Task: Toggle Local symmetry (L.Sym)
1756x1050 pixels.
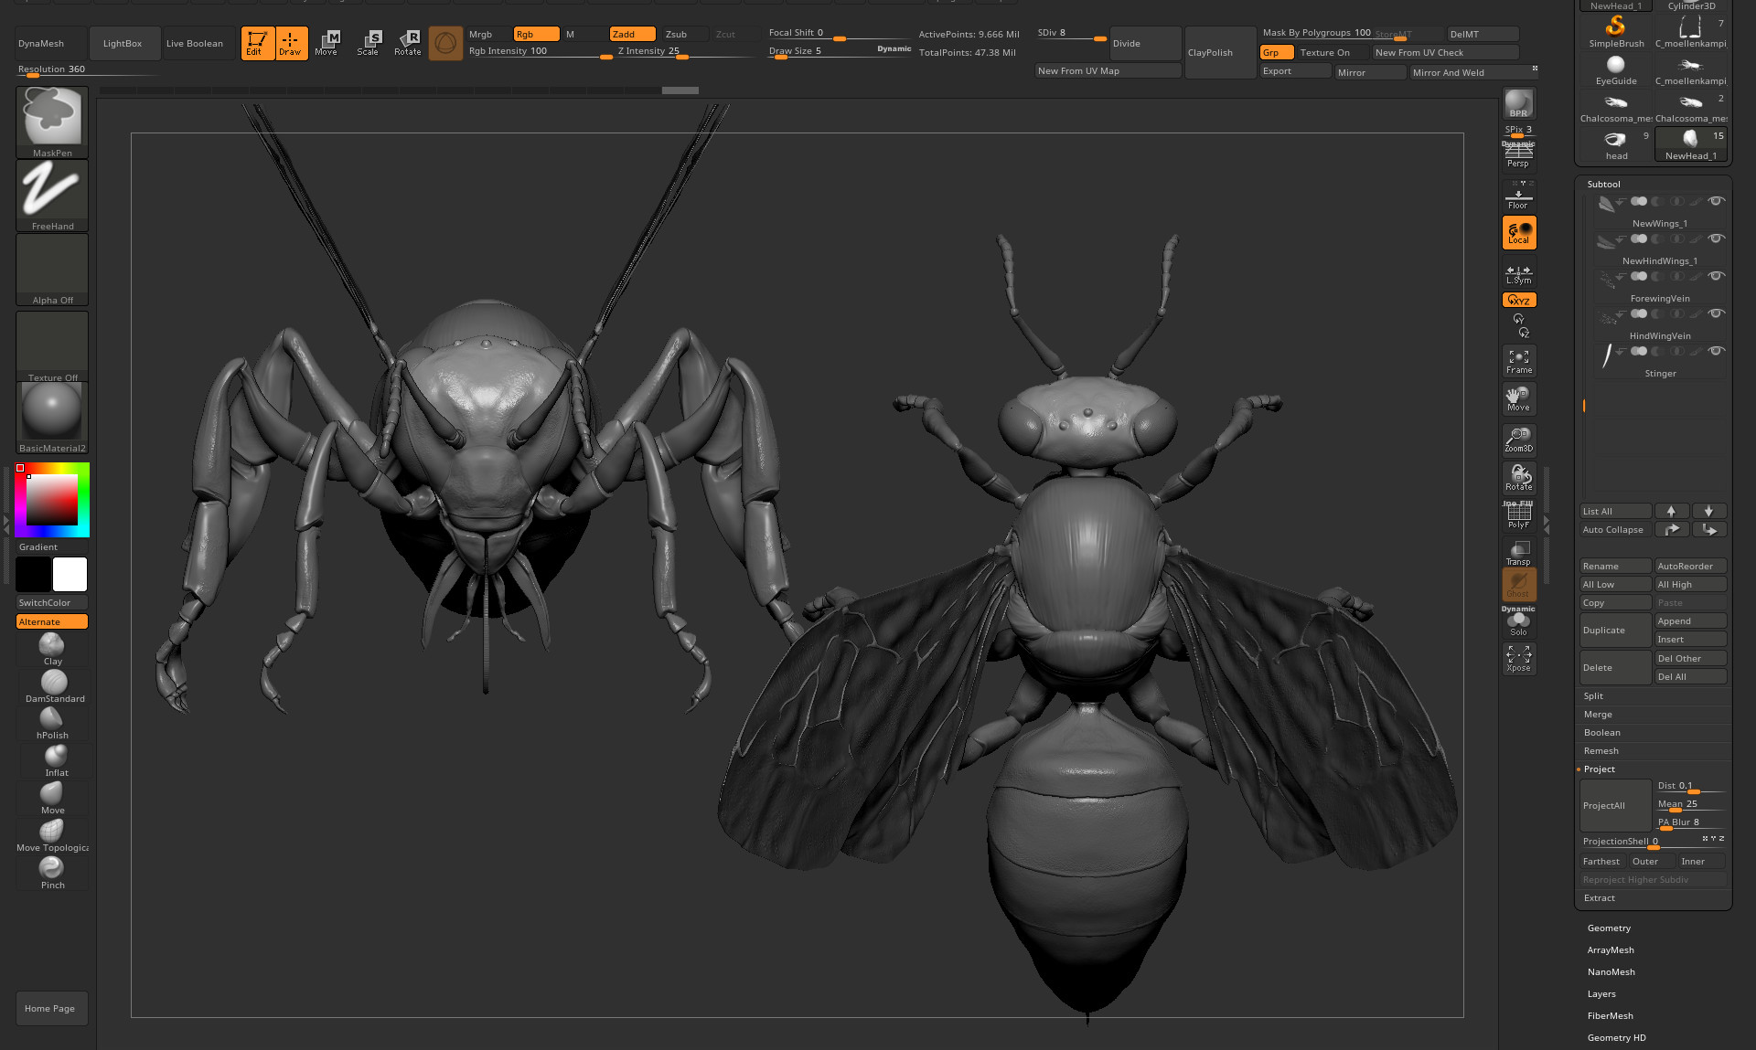Action: pyautogui.click(x=1518, y=274)
